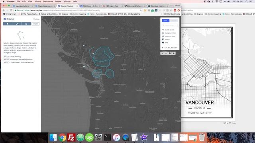Select the polygon drawing tool
The height and width of the screenshot is (143, 255).
click(x=26, y=24)
